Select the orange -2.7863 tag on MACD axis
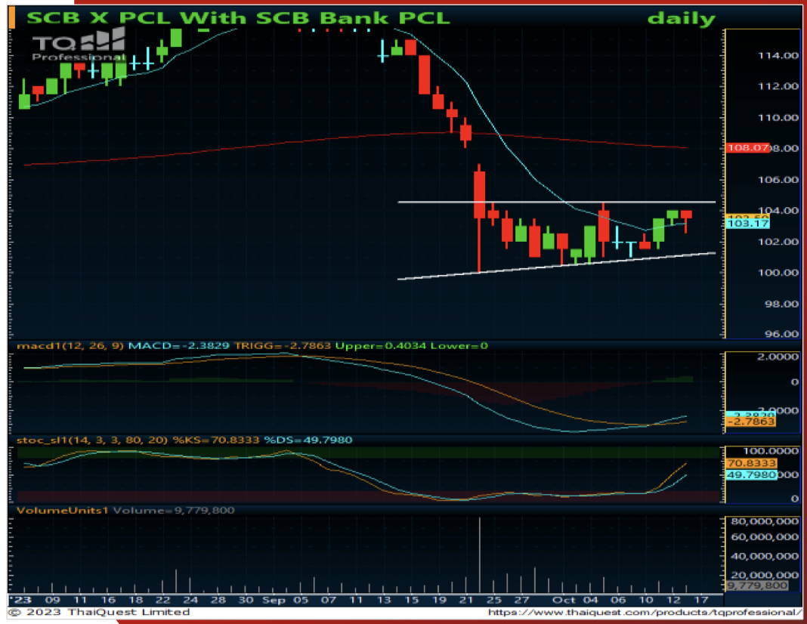The height and width of the screenshot is (624, 807). (x=751, y=422)
